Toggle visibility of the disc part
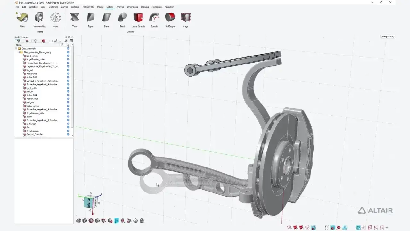Image resolution: width=410 pixels, height=231 pixels. [68, 127]
